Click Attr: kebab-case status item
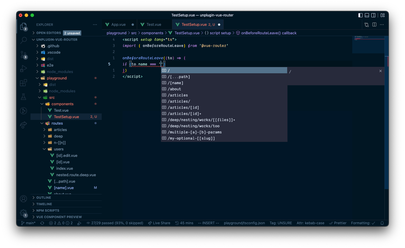This screenshot has width=405, height=248. (x=310, y=223)
